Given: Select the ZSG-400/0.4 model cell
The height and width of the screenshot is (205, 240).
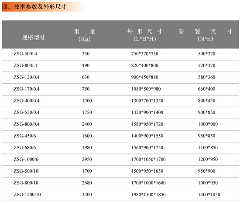Looking at the screenshot, I should [27, 101].
